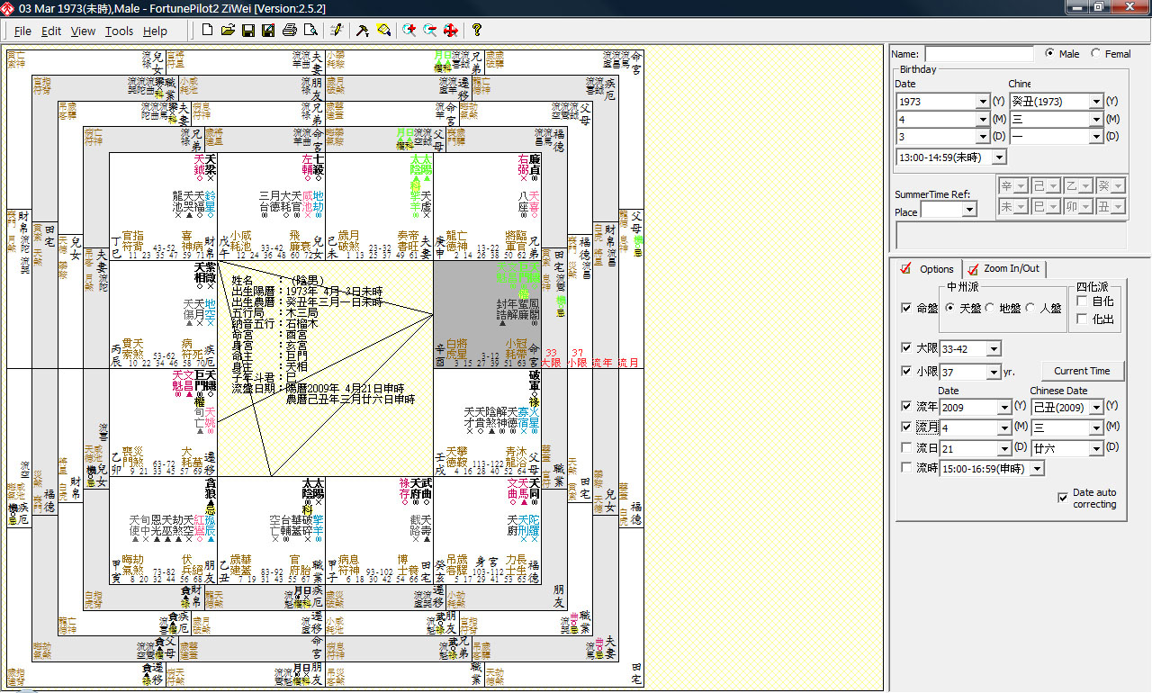Click the Zoom Out magnifier icon
The width and height of the screenshot is (1152, 693).
pos(430,31)
